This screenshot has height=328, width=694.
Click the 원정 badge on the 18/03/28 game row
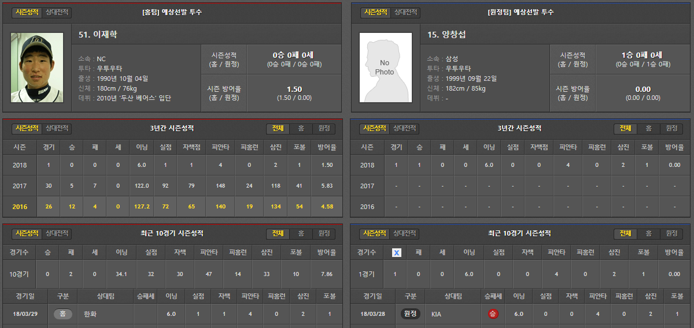click(410, 314)
